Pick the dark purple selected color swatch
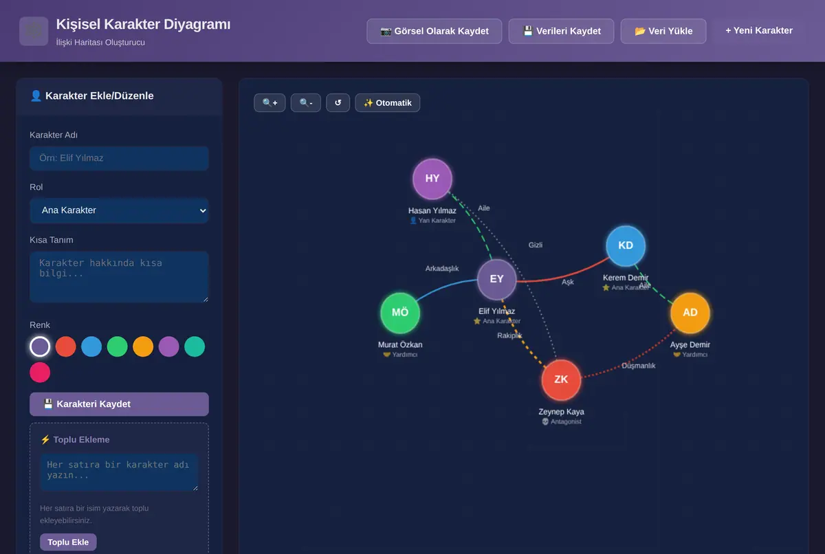 [40, 346]
